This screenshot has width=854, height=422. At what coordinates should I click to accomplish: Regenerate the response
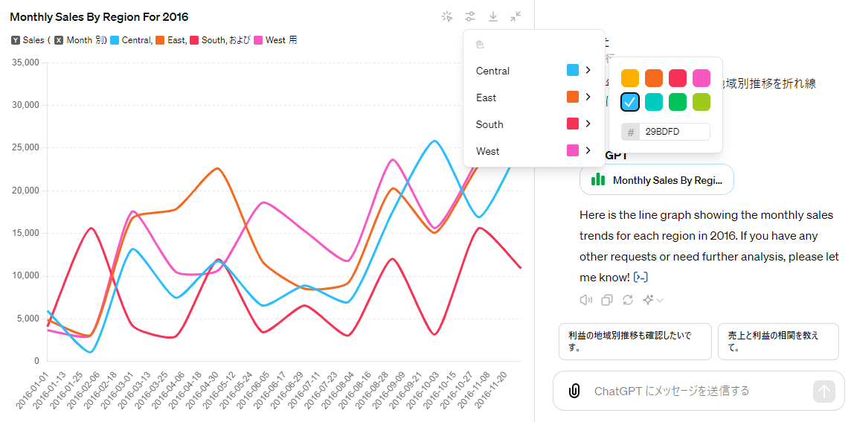628,300
